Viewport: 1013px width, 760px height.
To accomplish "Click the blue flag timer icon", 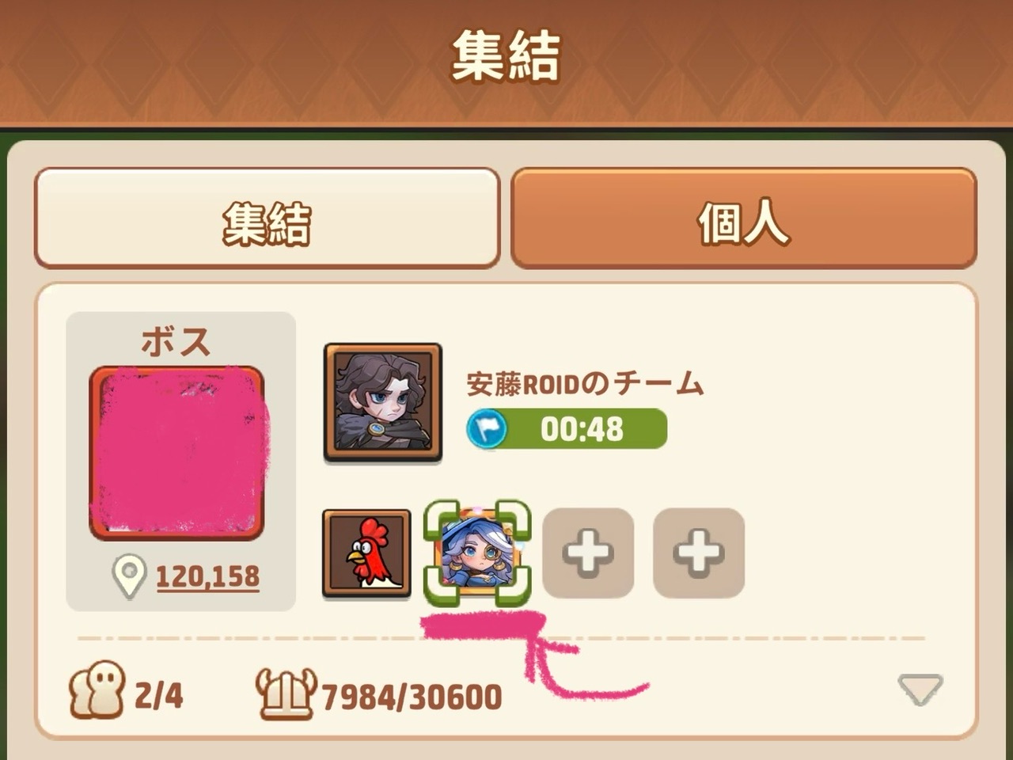I will [486, 429].
